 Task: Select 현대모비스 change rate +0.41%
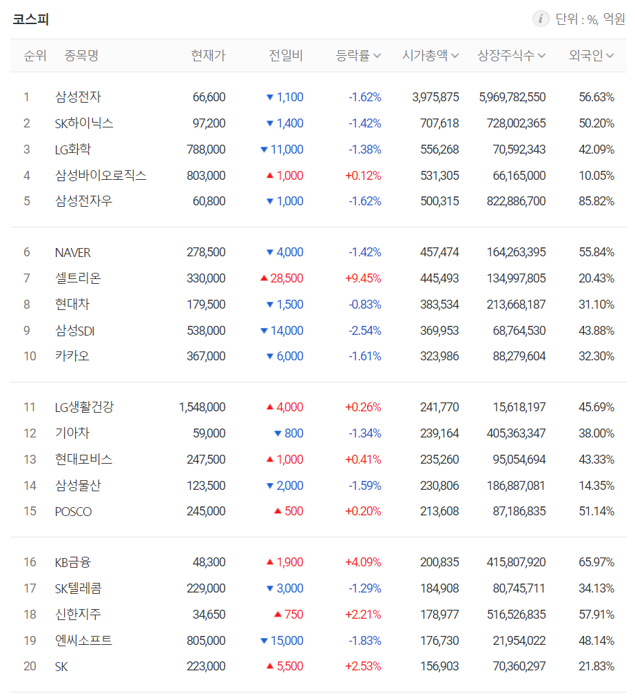tap(363, 460)
